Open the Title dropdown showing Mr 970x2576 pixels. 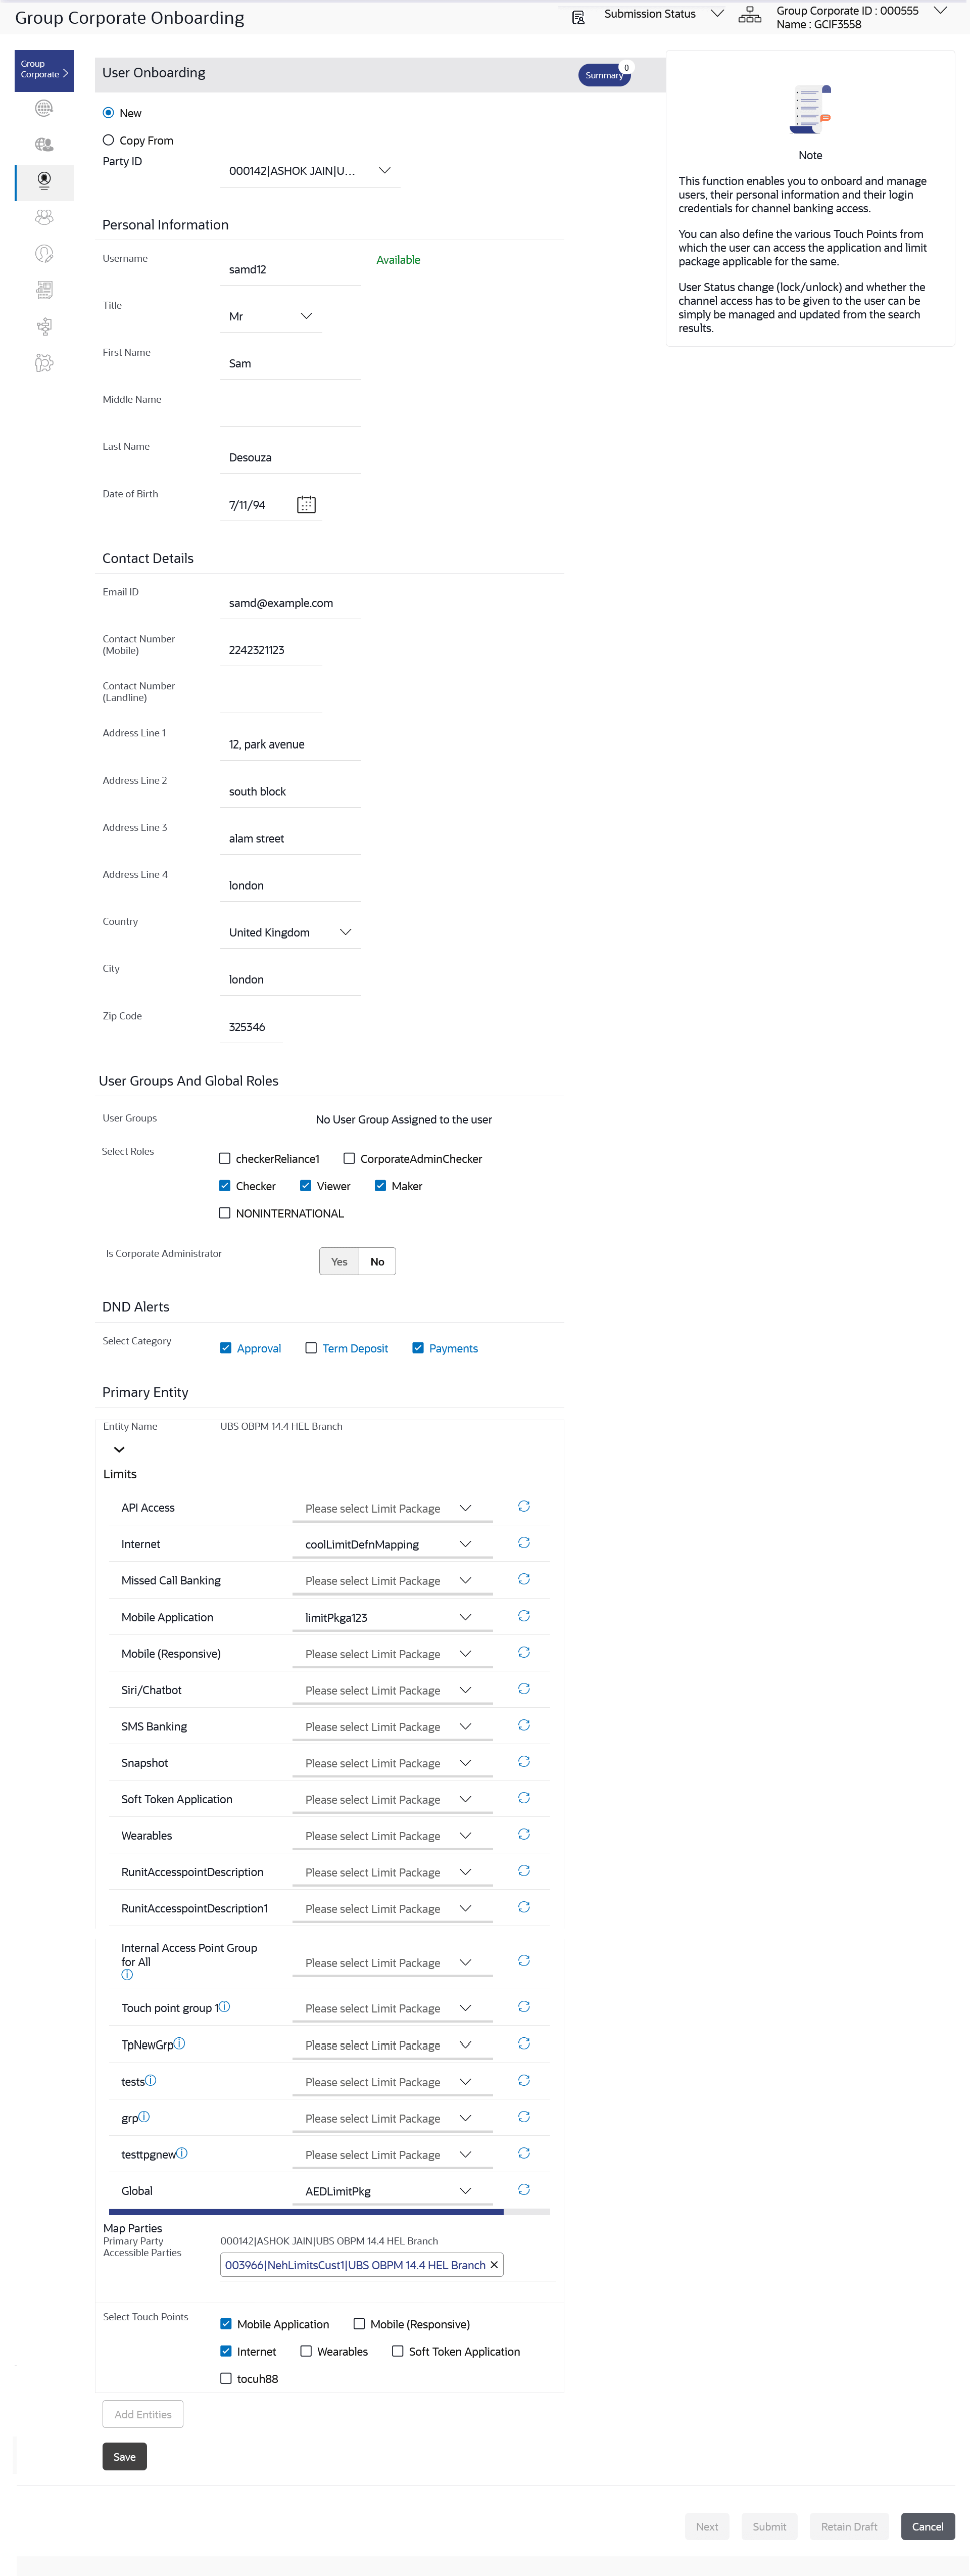click(306, 316)
